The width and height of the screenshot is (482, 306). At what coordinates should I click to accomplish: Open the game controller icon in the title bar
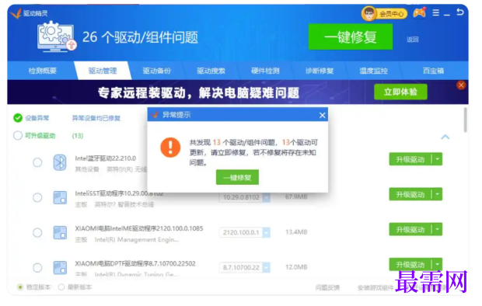pos(420,13)
